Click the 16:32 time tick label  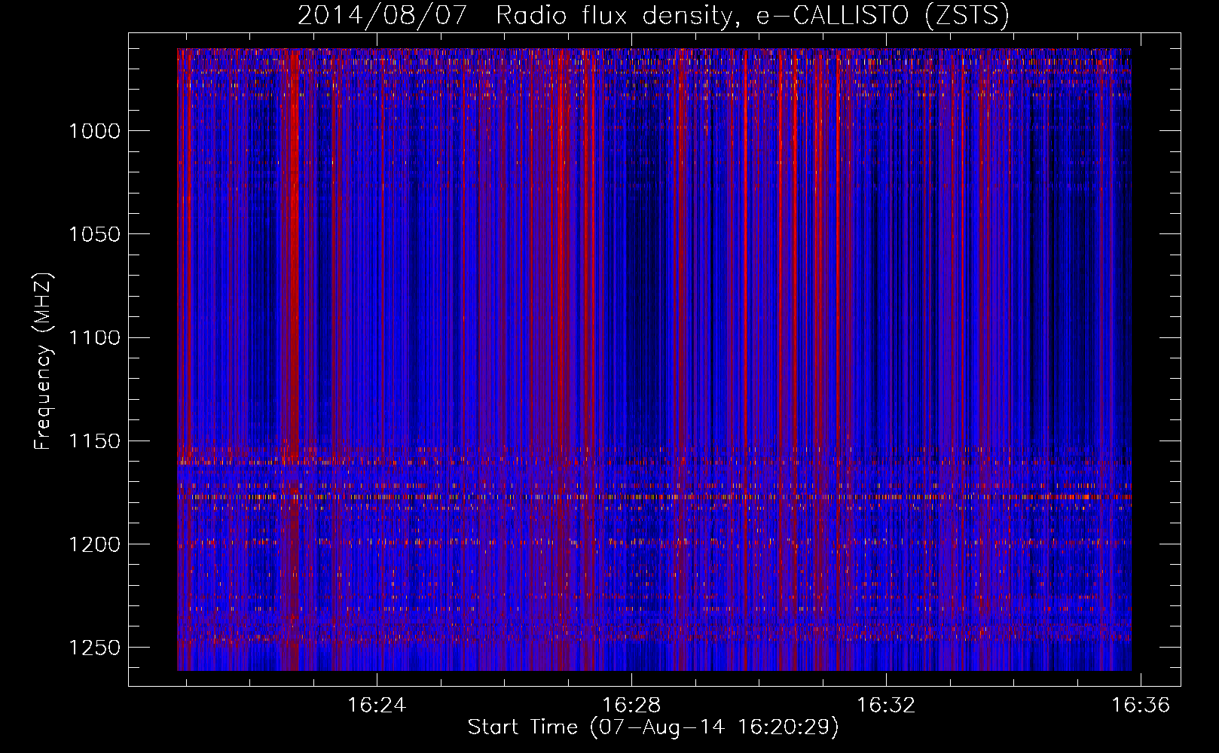[x=886, y=705]
